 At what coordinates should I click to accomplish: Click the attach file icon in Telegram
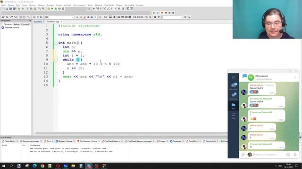(x=243, y=154)
